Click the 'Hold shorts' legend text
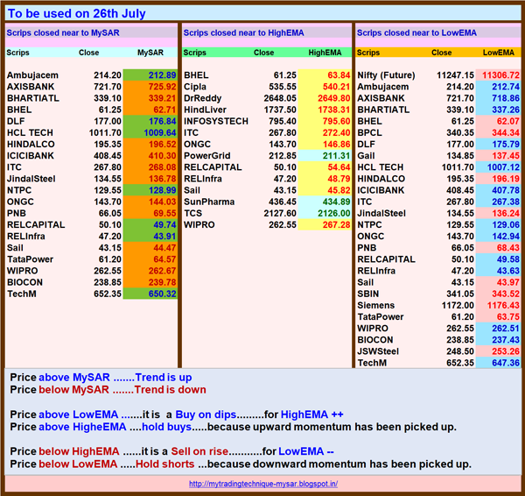This screenshot has width=525, height=496. tap(164, 464)
